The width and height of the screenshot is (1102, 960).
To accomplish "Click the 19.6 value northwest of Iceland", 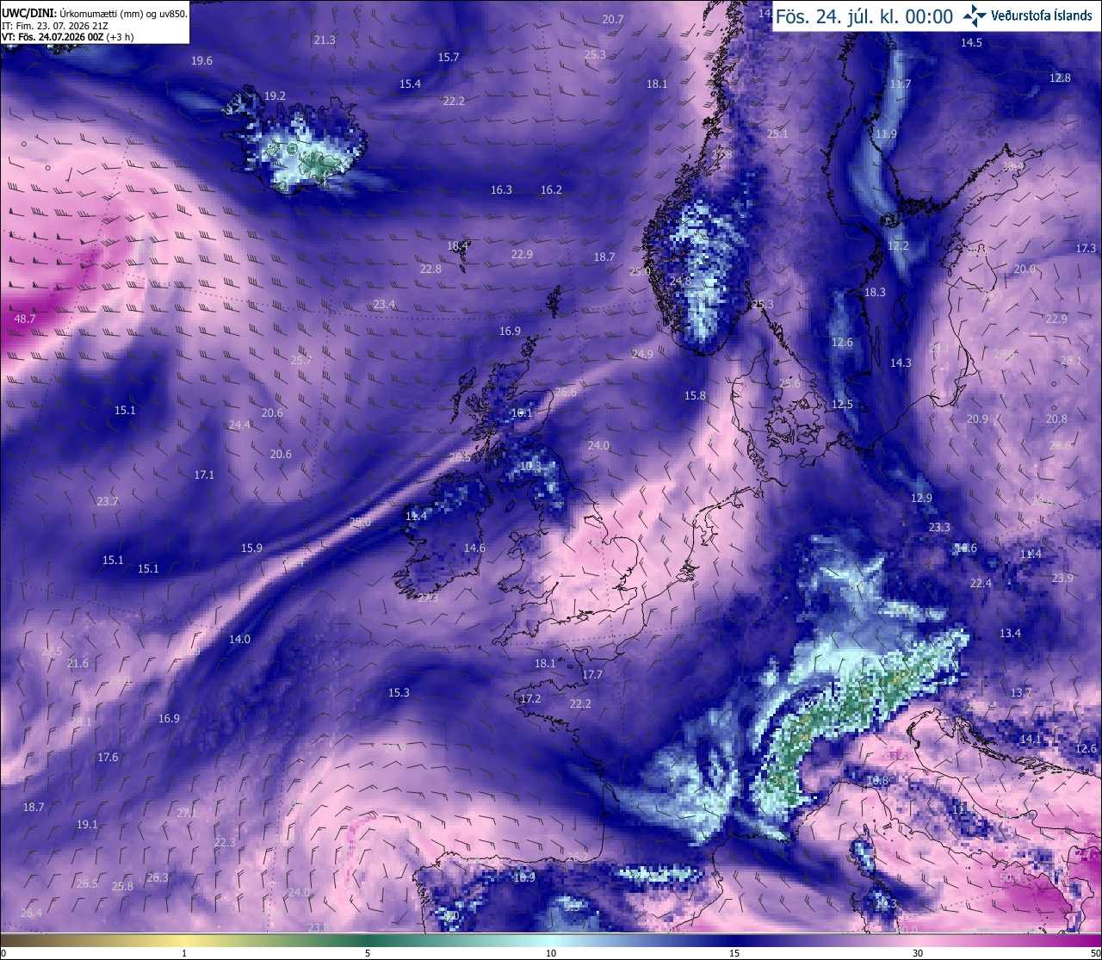I will point(201,61).
